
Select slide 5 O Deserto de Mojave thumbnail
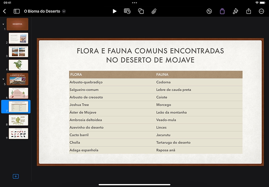(17, 79)
